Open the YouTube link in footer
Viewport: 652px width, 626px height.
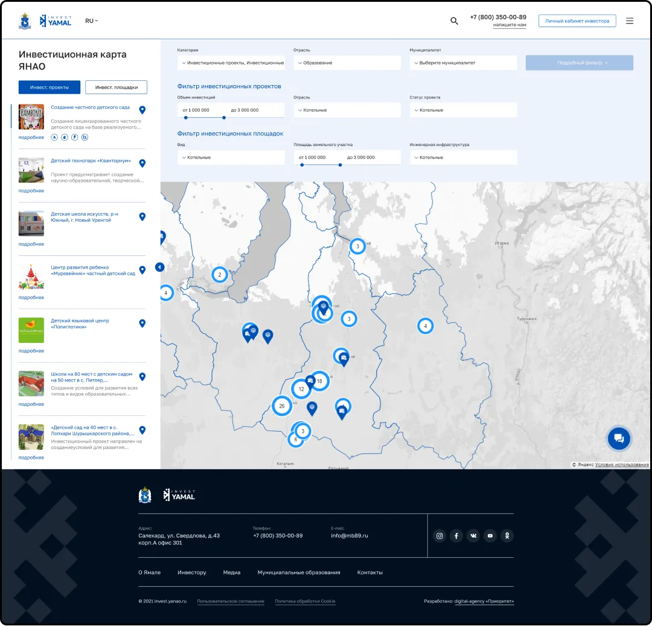pyautogui.click(x=490, y=535)
